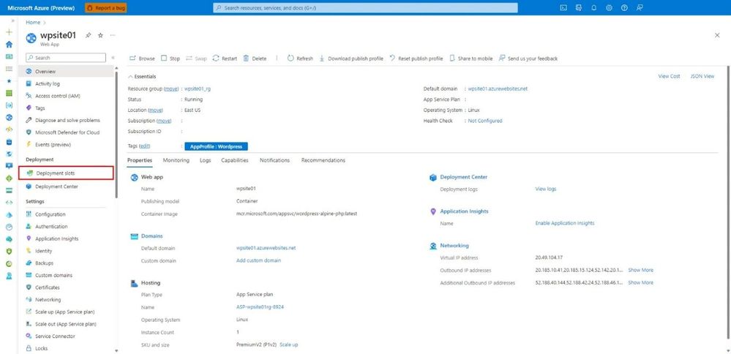
Task: Open the Help question mark icon
Action: coord(624,8)
